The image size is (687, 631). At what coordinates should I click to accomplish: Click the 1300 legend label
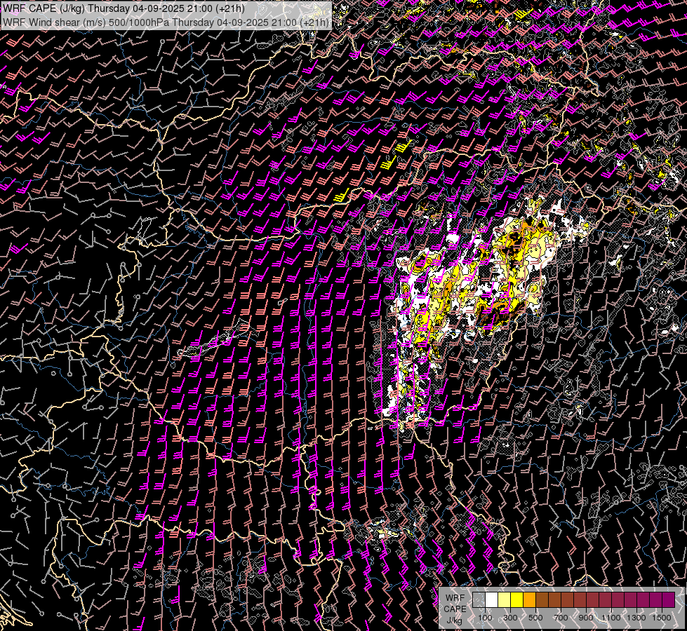pos(636,618)
